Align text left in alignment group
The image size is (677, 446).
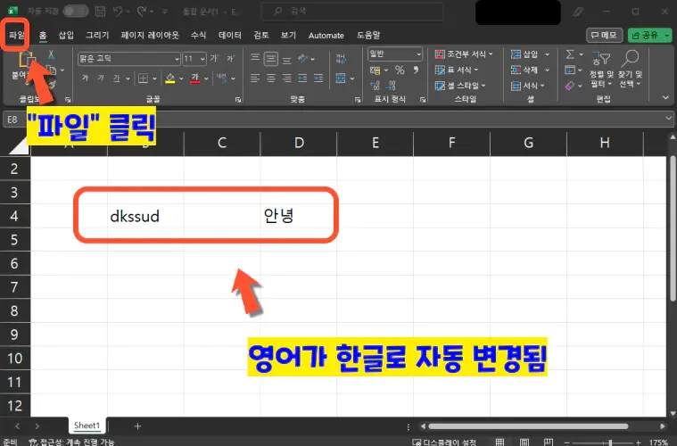click(255, 78)
